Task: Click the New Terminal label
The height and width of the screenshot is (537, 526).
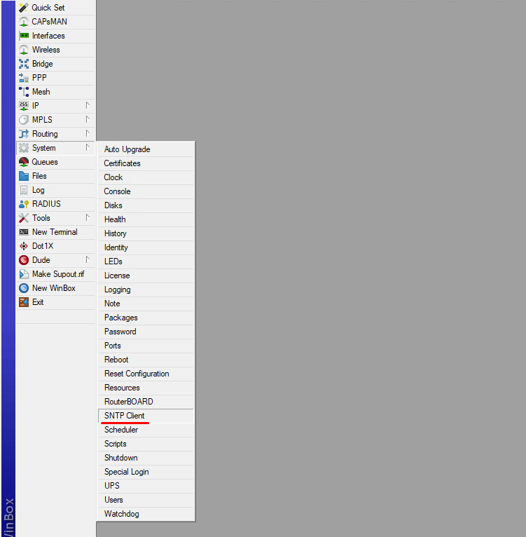Action: click(x=55, y=232)
